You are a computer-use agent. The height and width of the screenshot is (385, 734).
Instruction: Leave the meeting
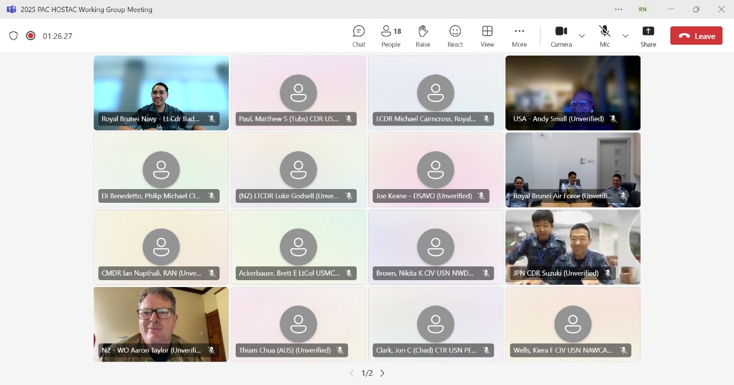tap(696, 36)
